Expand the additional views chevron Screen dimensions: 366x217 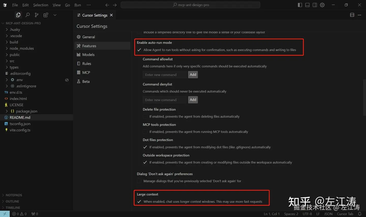pos(55,15)
